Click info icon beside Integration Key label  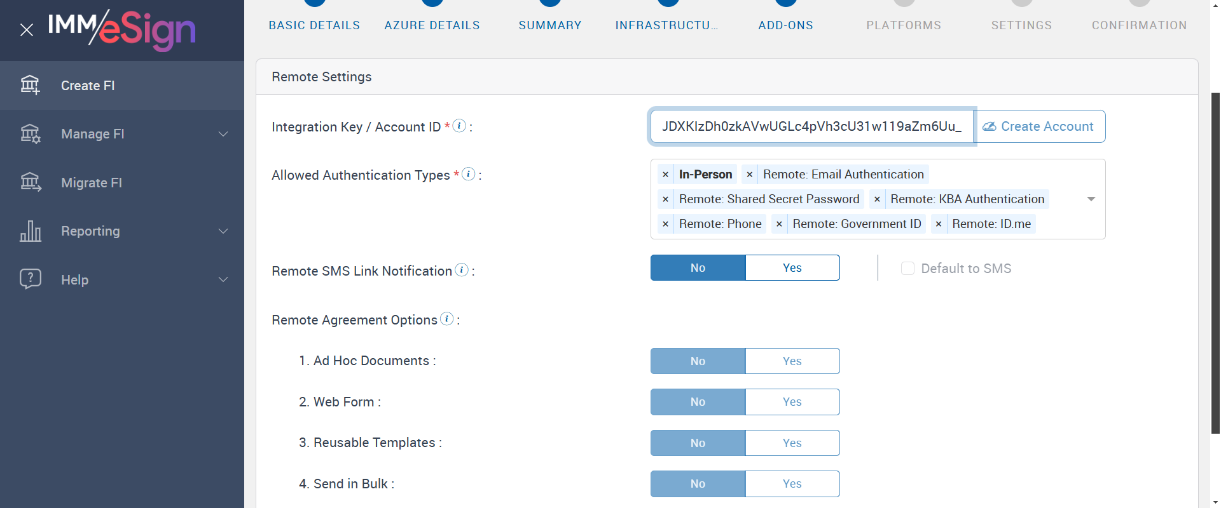coord(459,126)
